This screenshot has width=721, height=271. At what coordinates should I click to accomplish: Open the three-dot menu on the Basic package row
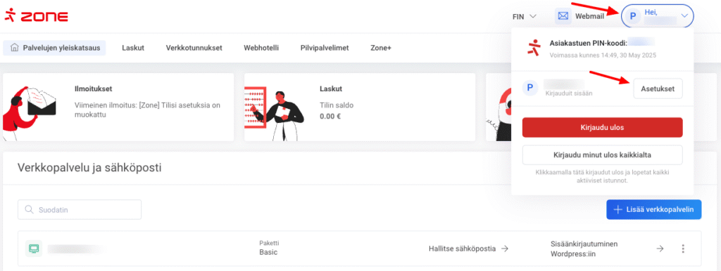point(683,249)
